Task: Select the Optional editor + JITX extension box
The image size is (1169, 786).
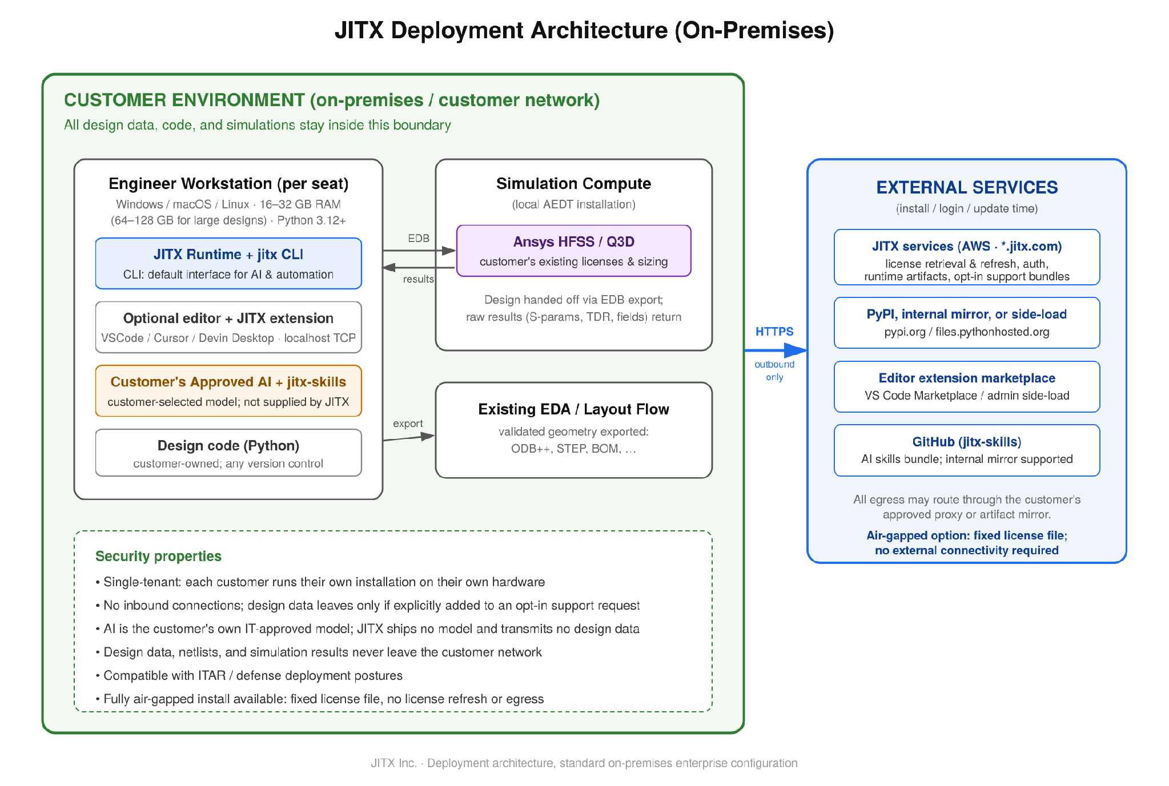Action: (x=228, y=328)
